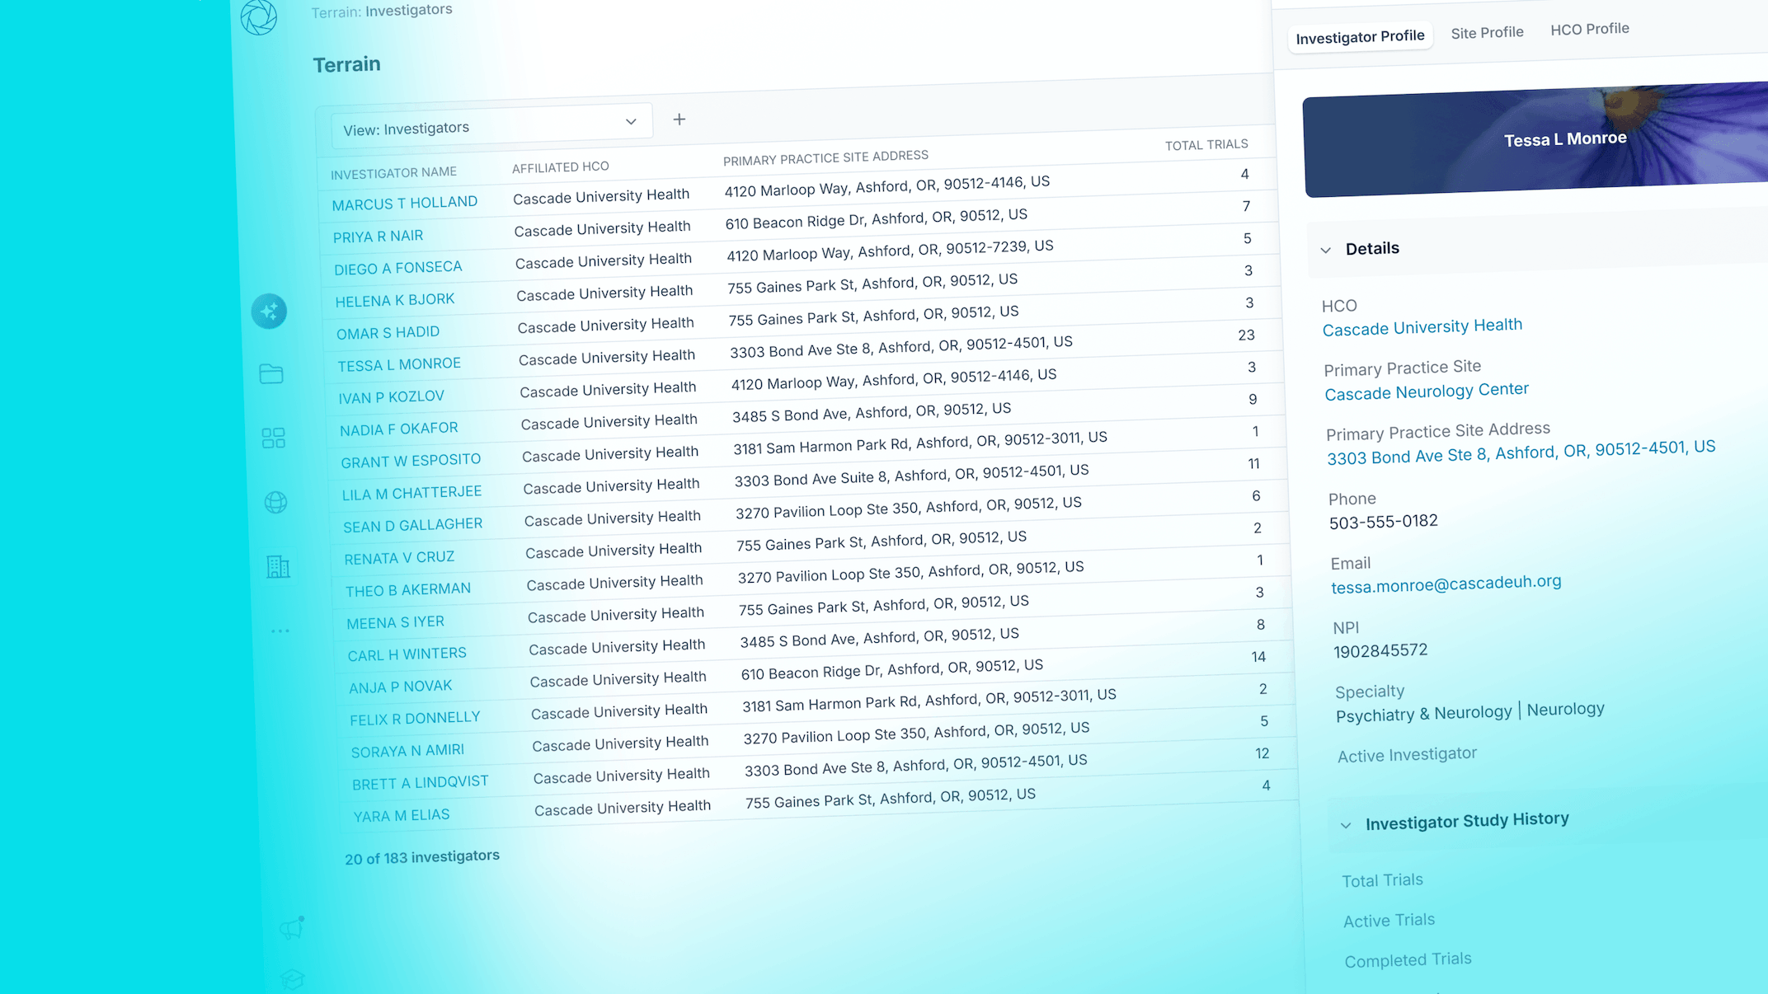Image resolution: width=1768 pixels, height=994 pixels.
Task: Open the View: Investigators dropdown
Action: pos(491,125)
